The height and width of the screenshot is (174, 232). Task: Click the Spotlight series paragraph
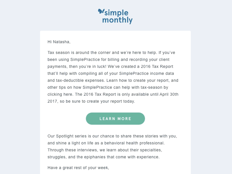pos(112,146)
